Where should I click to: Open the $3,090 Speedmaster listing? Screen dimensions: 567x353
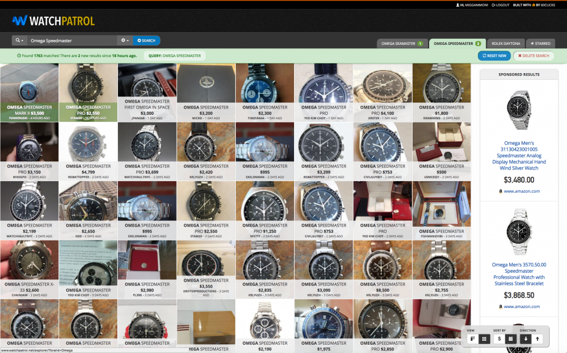click(x=323, y=269)
